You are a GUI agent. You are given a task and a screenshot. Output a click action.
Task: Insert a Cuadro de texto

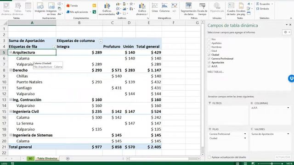tap(231, 9)
